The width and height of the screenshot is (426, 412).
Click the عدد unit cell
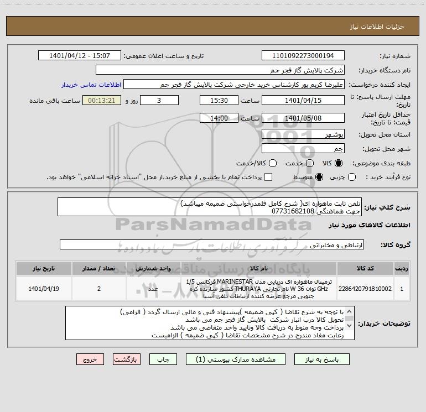153,289
